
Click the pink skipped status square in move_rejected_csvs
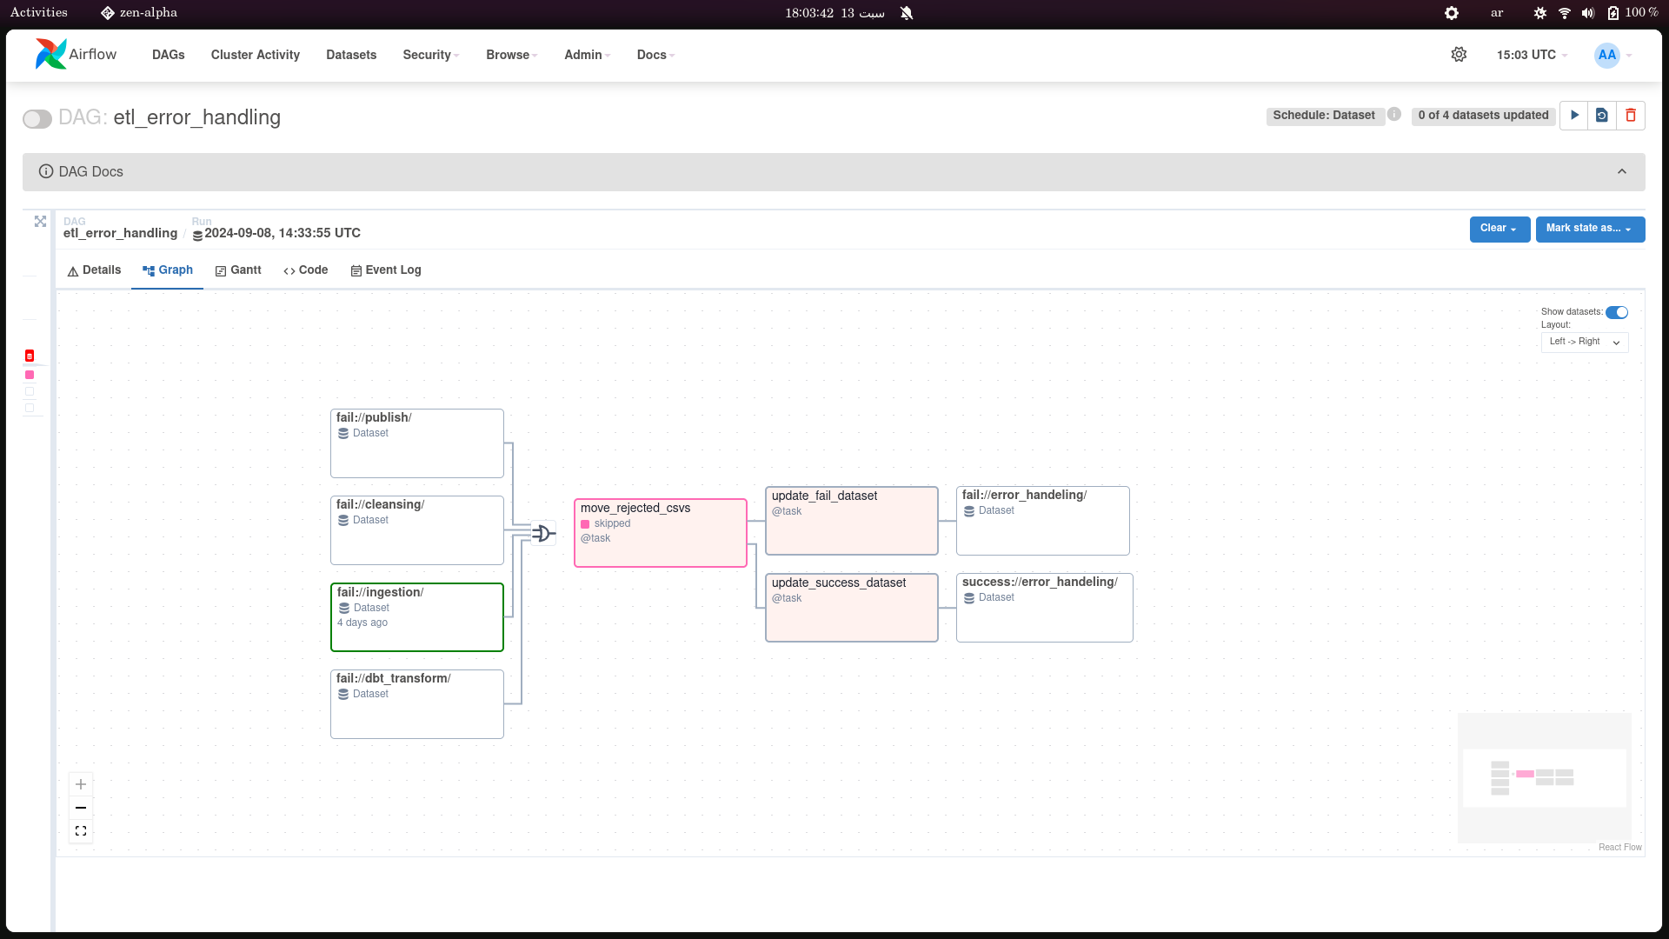[x=585, y=523]
